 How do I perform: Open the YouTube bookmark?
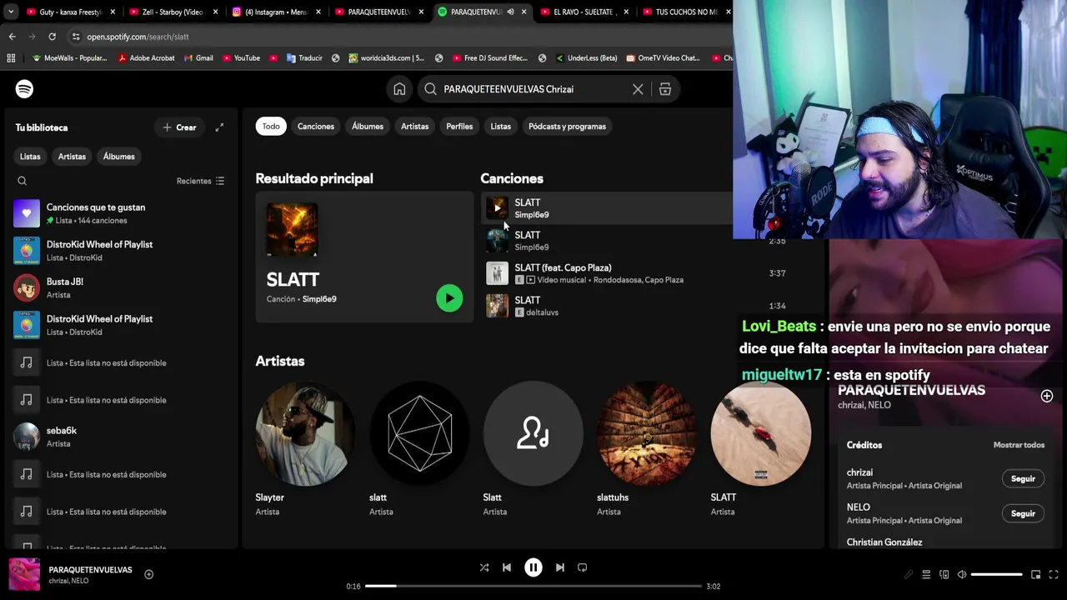point(241,58)
